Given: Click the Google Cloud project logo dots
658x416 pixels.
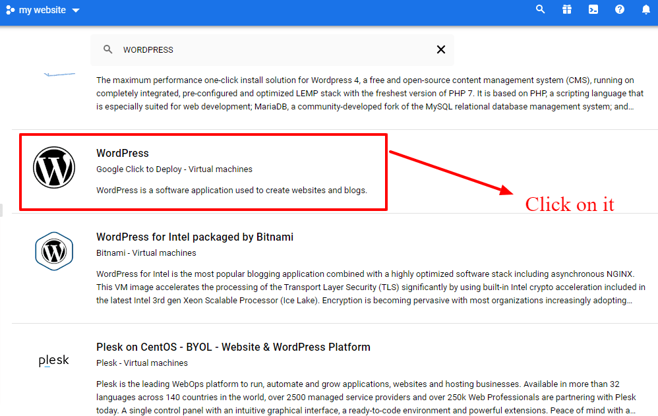Looking at the screenshot, I should [x=10, y=10].
